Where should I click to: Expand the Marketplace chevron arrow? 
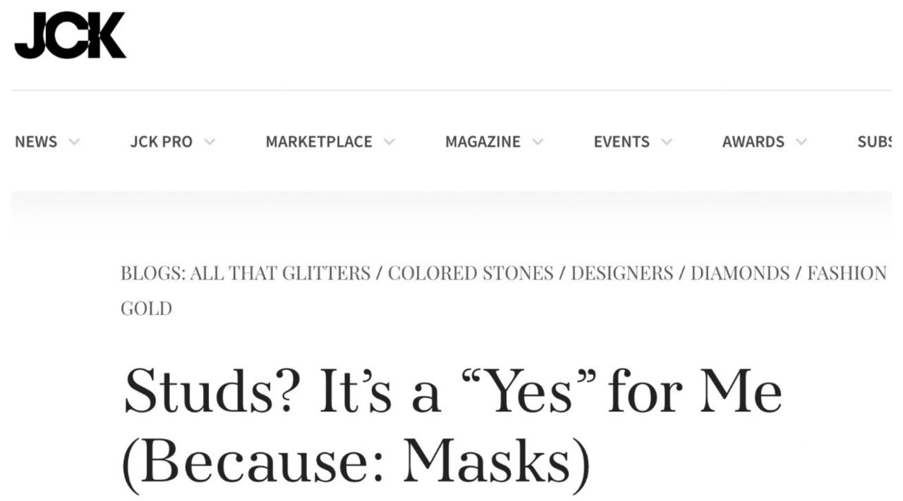(x=389, y=142)
